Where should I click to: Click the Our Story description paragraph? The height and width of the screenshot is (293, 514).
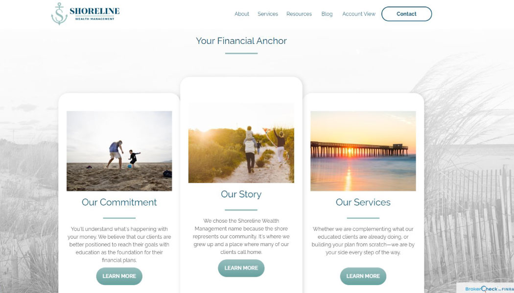tap(241, 236)
